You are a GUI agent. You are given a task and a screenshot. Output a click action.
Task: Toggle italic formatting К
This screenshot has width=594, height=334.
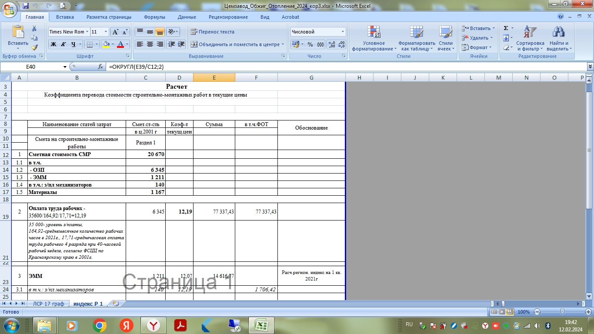pos(63,44)
